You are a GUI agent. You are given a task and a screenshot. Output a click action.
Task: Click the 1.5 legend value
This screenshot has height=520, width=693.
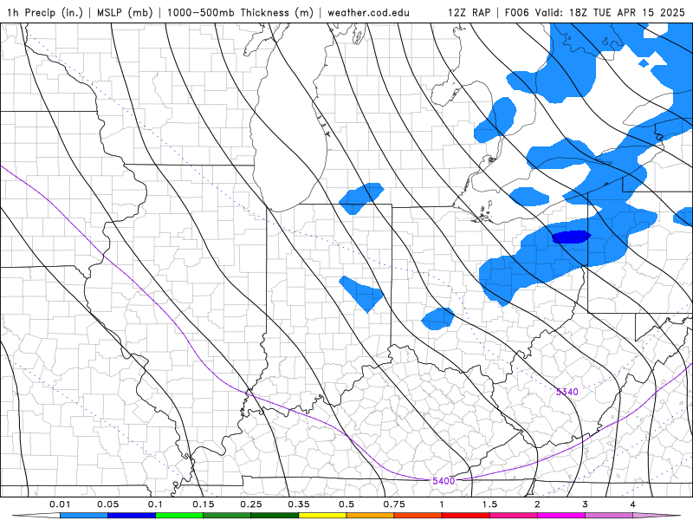click(489, 504)
